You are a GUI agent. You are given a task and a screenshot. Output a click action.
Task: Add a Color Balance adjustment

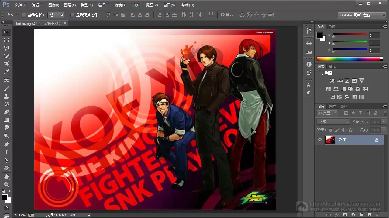pos(336,89)
